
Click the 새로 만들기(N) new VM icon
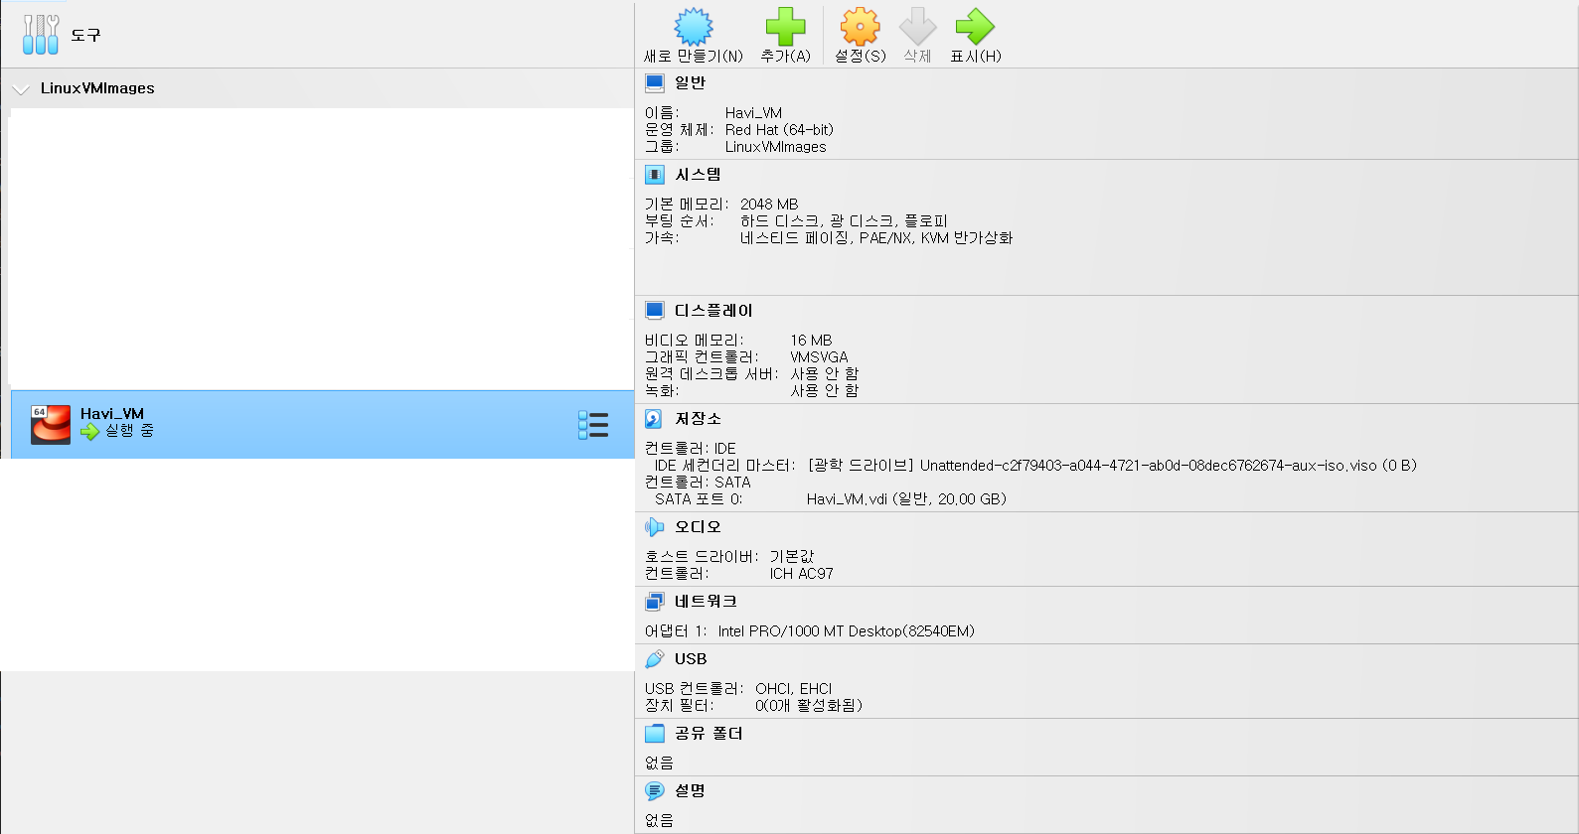694,27
